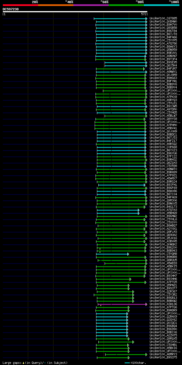
Task: Select label UniRef100_B6TJ53
Action: coord(164,138)
